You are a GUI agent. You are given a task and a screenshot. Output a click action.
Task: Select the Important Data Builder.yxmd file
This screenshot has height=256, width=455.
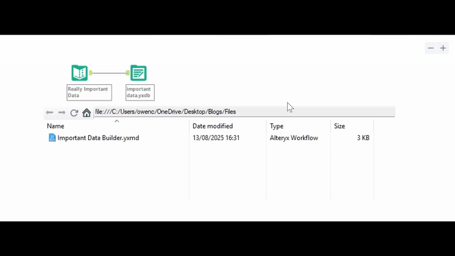[x=98, y=138]
